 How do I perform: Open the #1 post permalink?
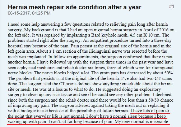pos(172,7)
